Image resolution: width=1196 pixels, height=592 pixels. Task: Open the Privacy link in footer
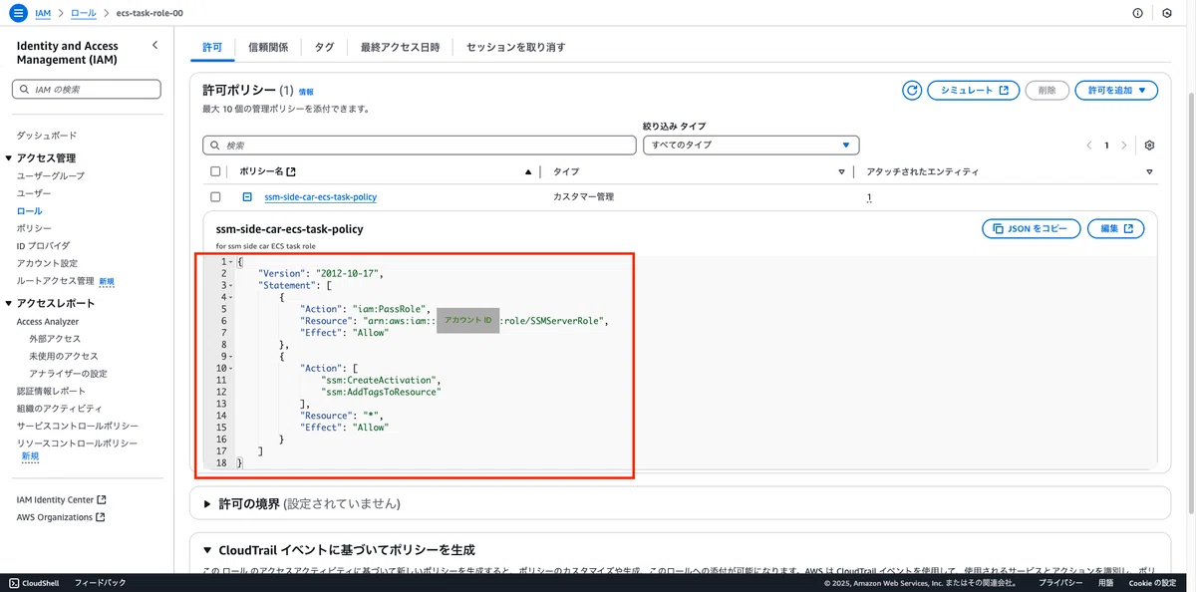point(1061,583)
